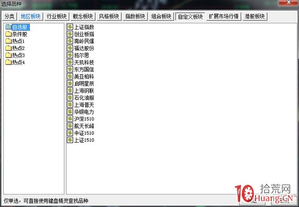Select the 自选股 folder in tree
This screenshot has width=299, height=207.
(20, 27)
